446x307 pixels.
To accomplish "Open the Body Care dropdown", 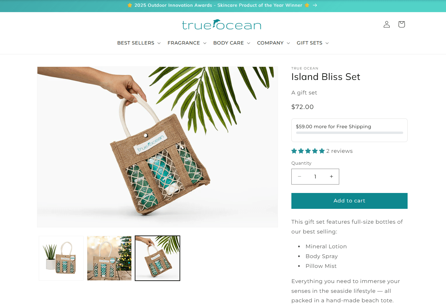I will [232, 43].
